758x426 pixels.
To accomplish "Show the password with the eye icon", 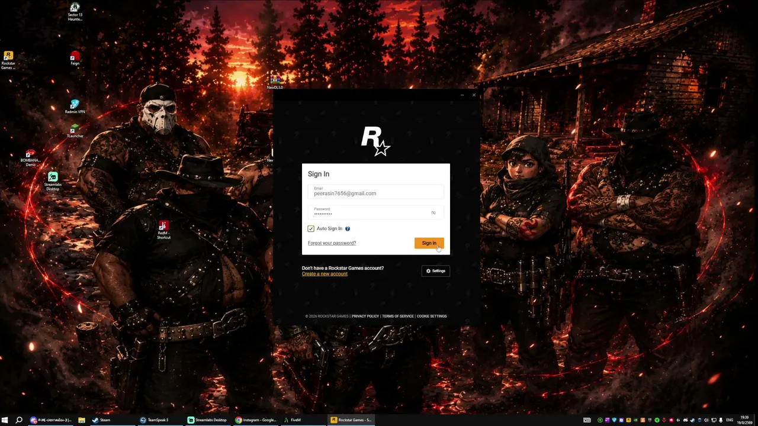I will click(x=433, y=212).
